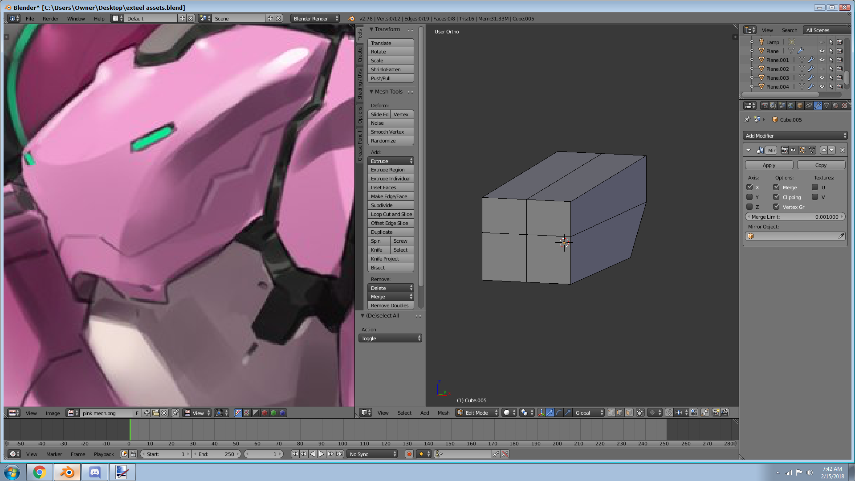The image size is (855, 481).
Task: Click the snap magnet icon
Action: (669, 412)
